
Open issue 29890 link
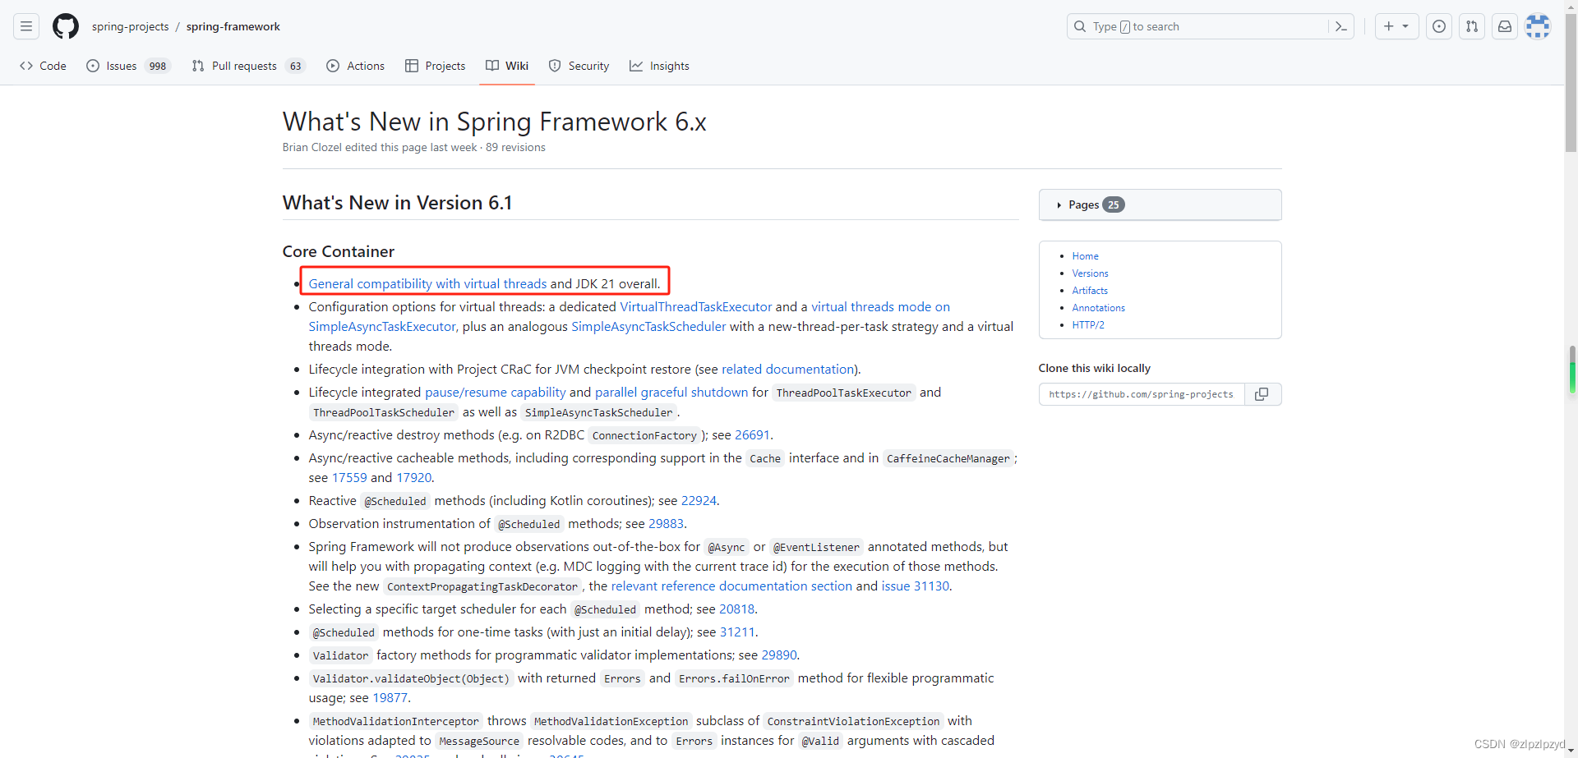(x=779, y=655)
